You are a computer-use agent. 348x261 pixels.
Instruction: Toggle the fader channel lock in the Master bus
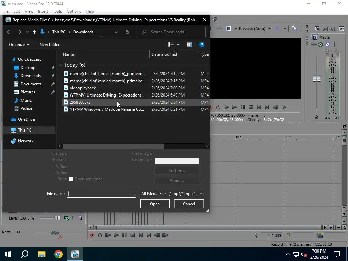point(317,117)
